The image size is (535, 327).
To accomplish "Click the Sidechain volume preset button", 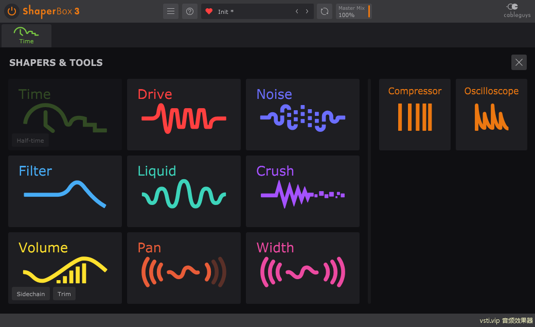I will (x=31, y=294).
